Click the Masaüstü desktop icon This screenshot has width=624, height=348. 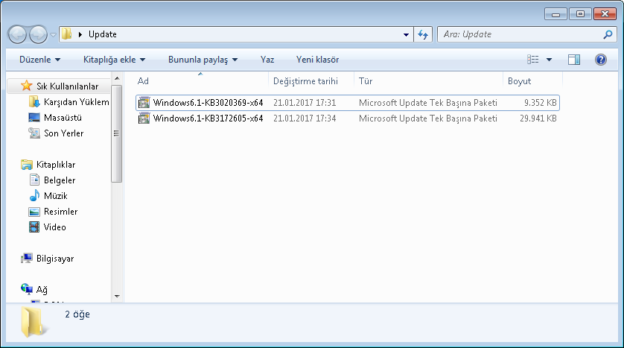(34, 118)
